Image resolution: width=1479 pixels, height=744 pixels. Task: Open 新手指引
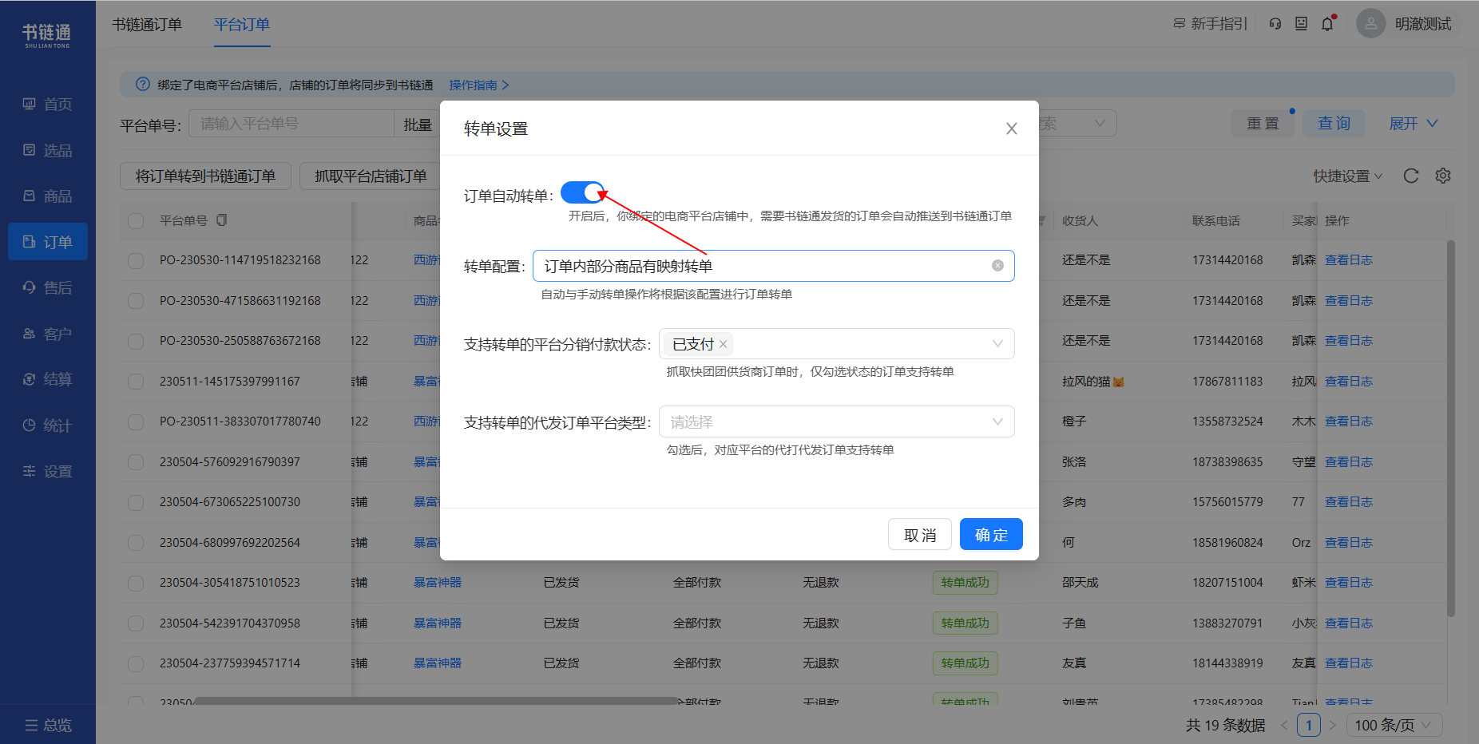[1210, 24]
